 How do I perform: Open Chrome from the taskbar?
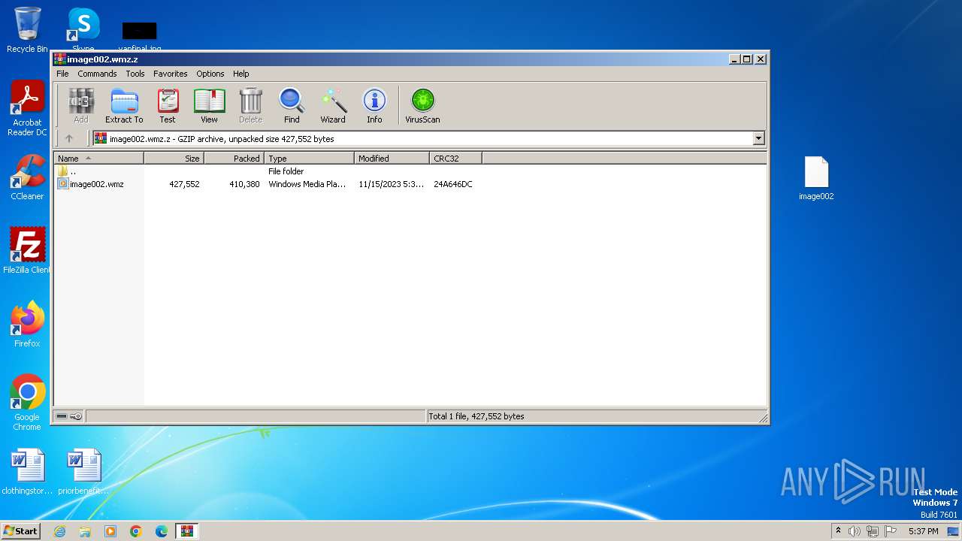click(x=136, y=531)
